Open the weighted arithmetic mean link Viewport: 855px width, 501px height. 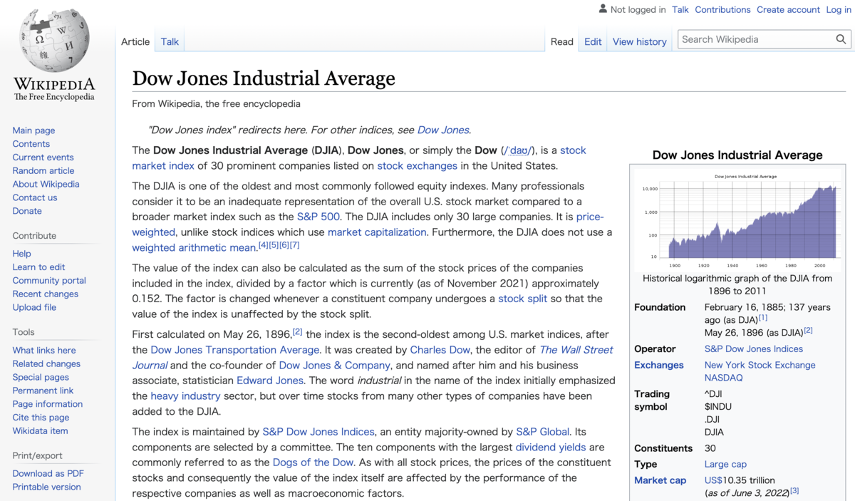coord(195,248)
